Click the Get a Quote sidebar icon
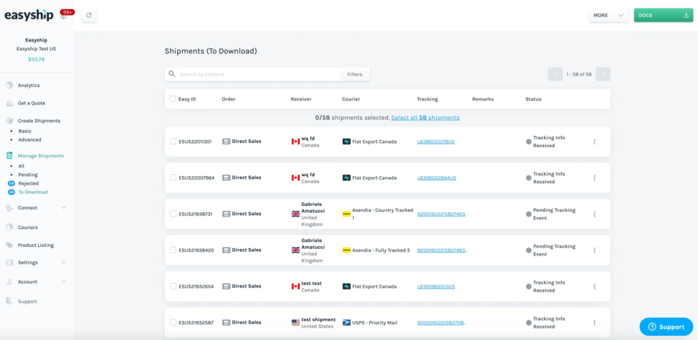This screenshot has height=340, width=698. click(10, 103)
